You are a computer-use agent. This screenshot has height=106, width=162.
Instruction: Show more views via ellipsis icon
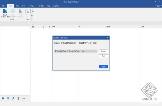[x=24, y=98]
